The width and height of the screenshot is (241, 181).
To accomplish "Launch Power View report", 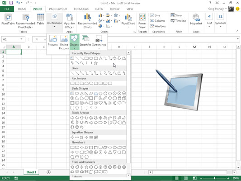I will point(142,21).
